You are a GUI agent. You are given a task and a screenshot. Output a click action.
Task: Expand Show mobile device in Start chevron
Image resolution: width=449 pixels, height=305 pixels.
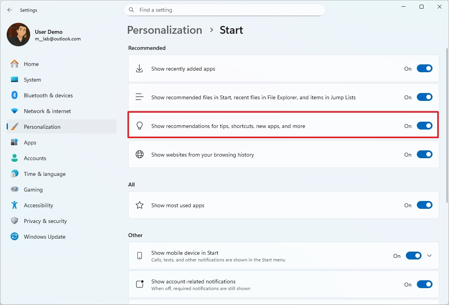[429, 256]
